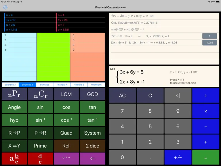Tap the backspace triangle key

click(178, 96)
